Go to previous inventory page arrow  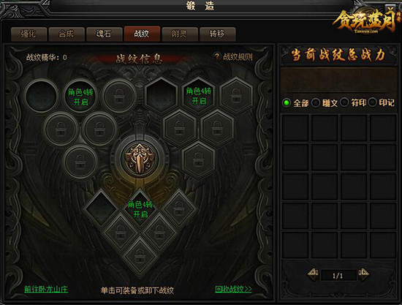click(313, 274)
